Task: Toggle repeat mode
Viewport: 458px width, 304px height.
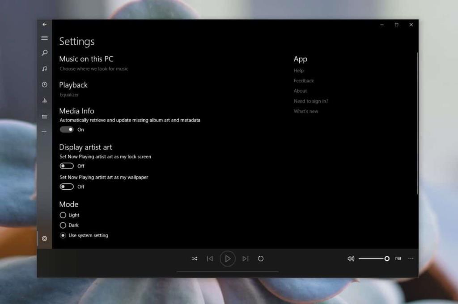Action: pos(261,258)
